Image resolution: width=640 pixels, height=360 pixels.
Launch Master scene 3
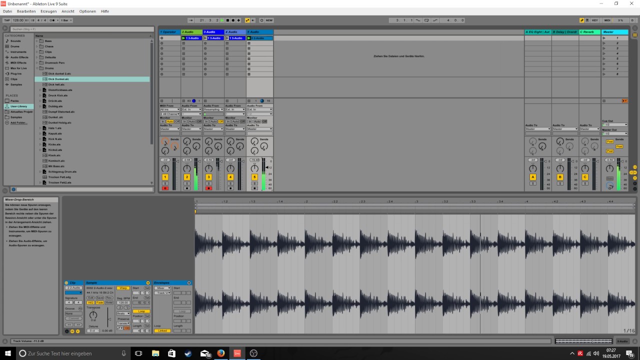tap(604, 48)
